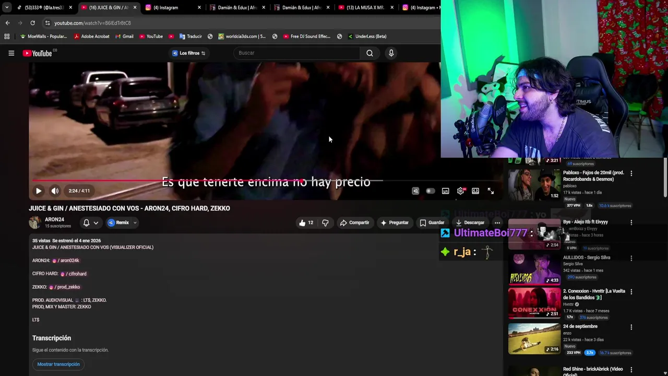The image size is (668, 376).
Task: Like the video with thumbs up
Action: (306, 222)
